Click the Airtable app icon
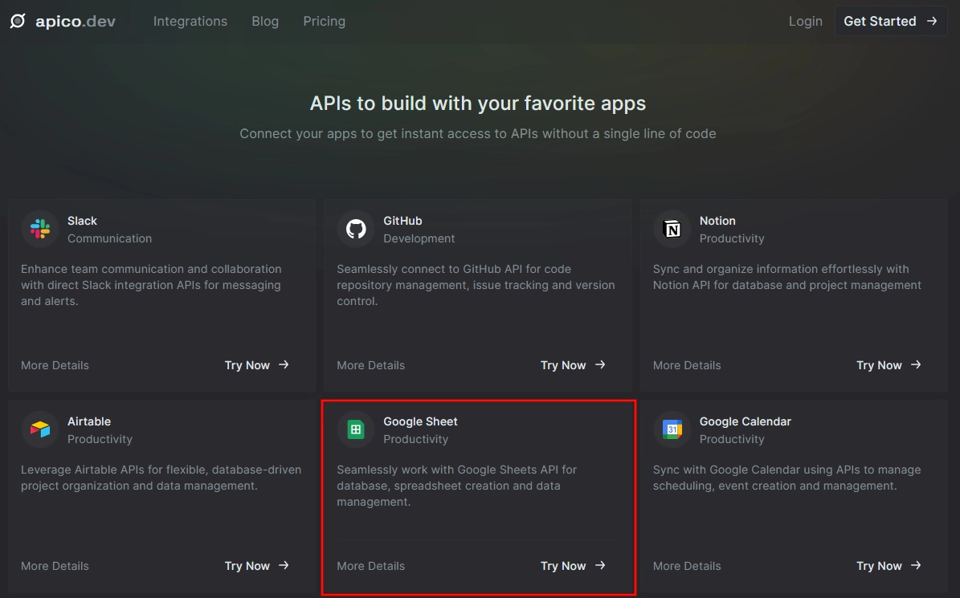The image size is (960, 598). (x=40, y=429)
